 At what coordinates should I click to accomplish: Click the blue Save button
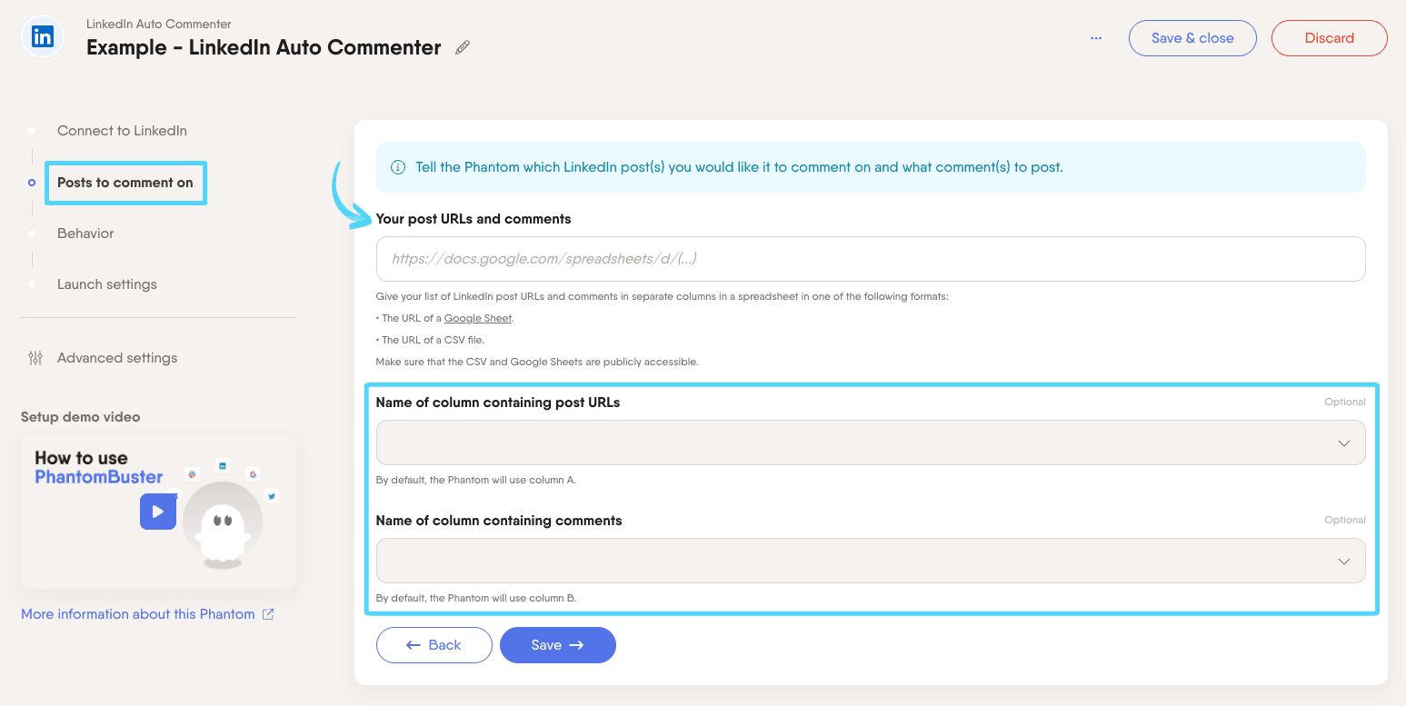557,645
